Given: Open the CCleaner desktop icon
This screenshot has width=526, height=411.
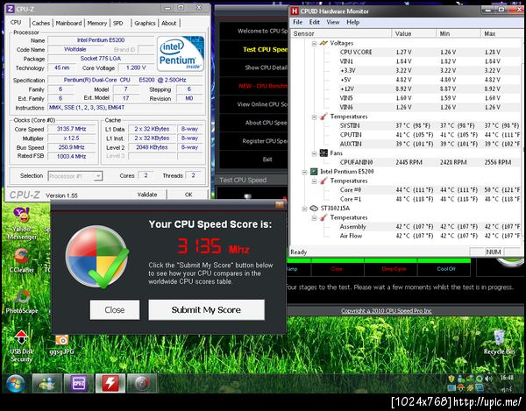Looking at the screenshot, I should (22, 259).
